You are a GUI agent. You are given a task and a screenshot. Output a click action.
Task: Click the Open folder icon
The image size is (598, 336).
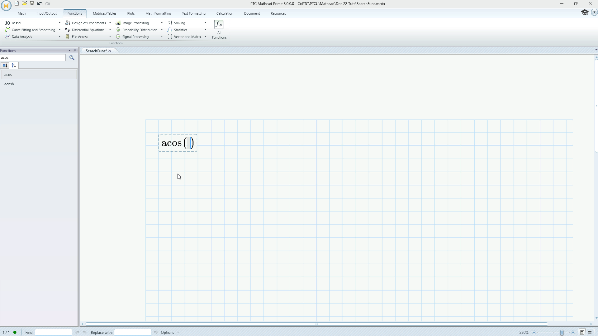24,3
